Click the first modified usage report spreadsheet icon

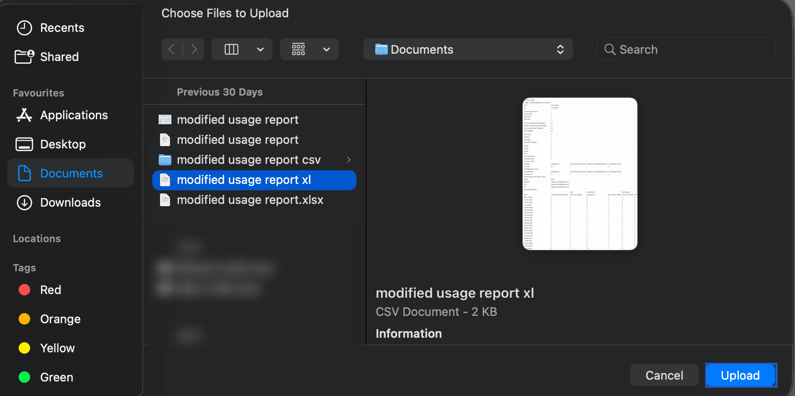point(165,120)
